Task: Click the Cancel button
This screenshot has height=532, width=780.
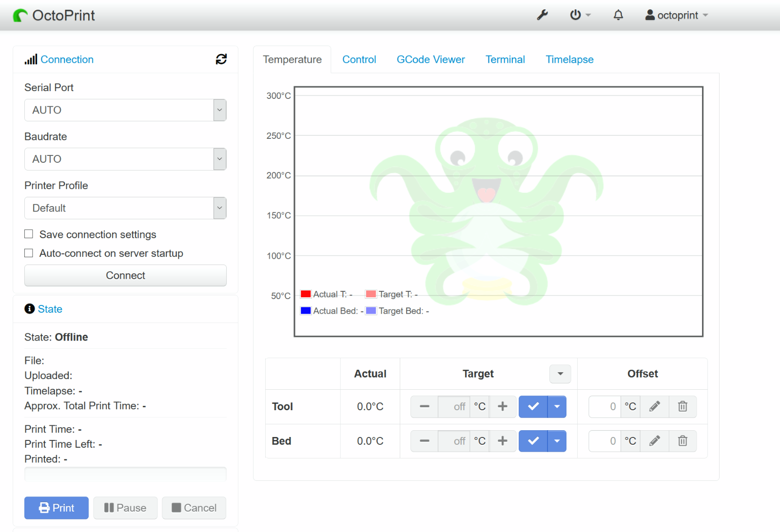Action: (x=194, y=508)
